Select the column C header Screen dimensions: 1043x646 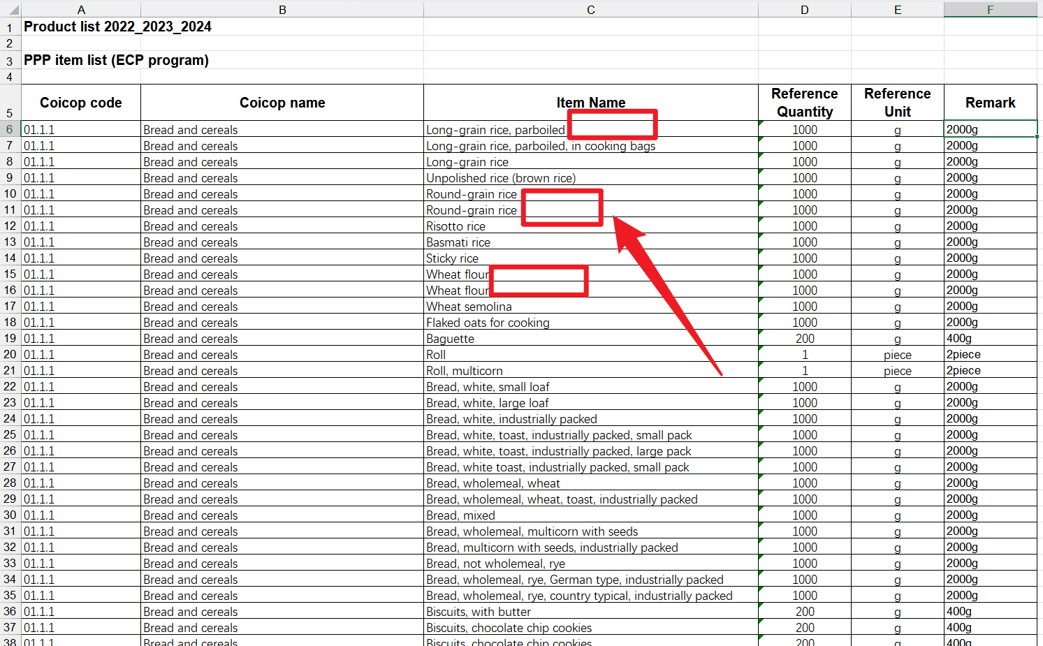coord(590,10)
